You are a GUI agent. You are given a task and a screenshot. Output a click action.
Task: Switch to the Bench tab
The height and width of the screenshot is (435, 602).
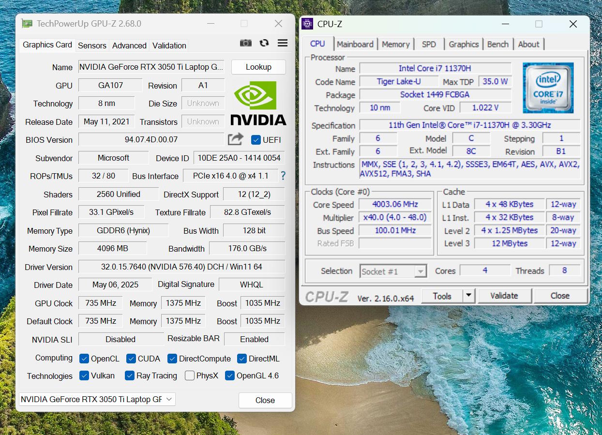(498, 44)
